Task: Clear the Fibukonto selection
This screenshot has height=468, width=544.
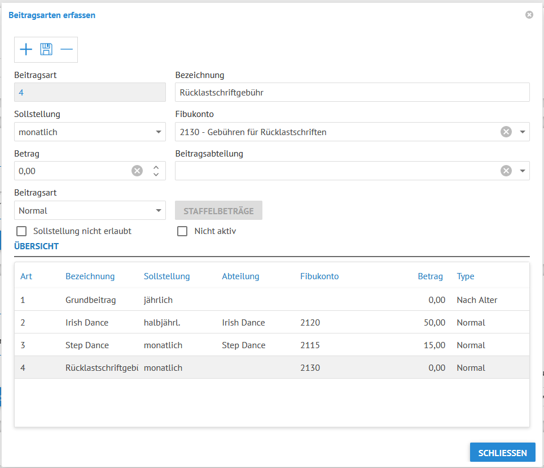Action: pos(506,132)
